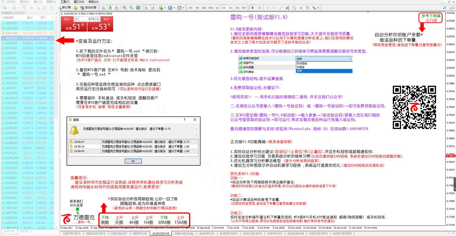The width and height of the screenshot is (456, 236).
Task: Click the help question mark in alert dialog
Action: (185, 120)
